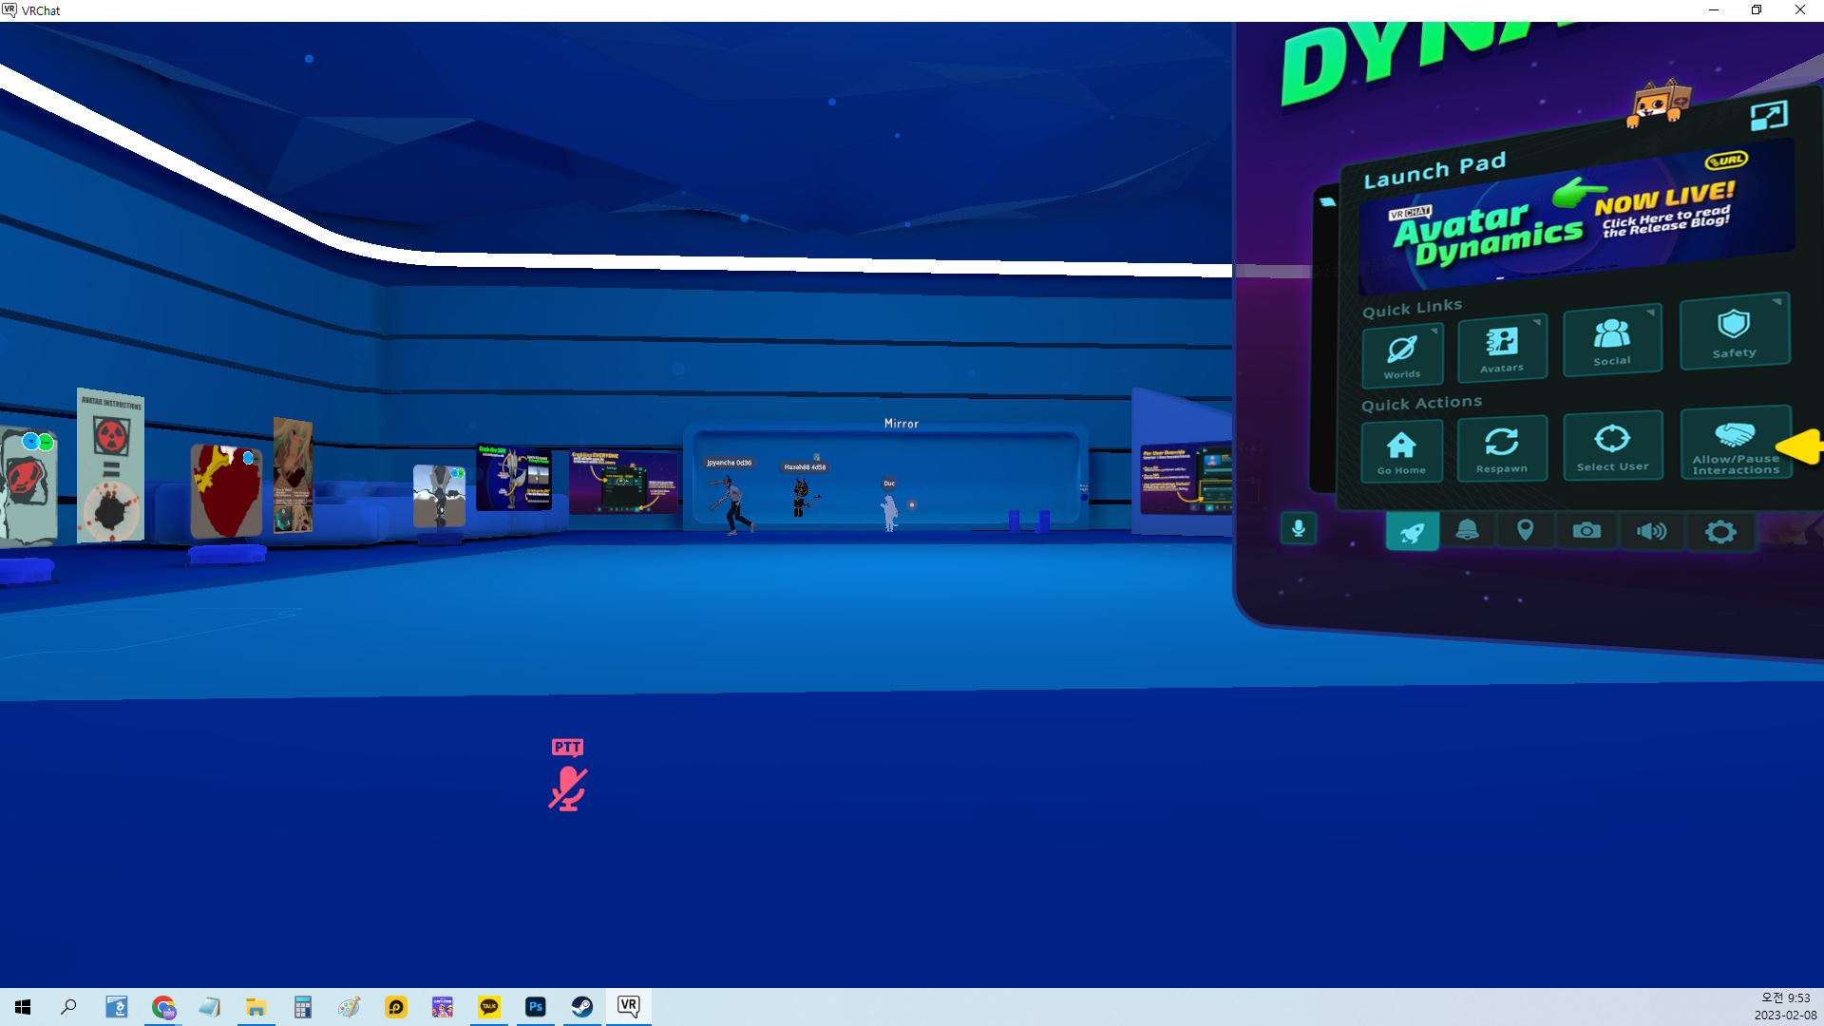Click the VRChat taskbar icon
The image size is (1824, 1026).
[x=629, y=1007]
